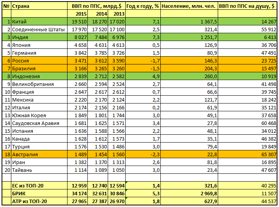Click United States per capita value 55 912
Screen dimensions: 279x207
[247, 29]
